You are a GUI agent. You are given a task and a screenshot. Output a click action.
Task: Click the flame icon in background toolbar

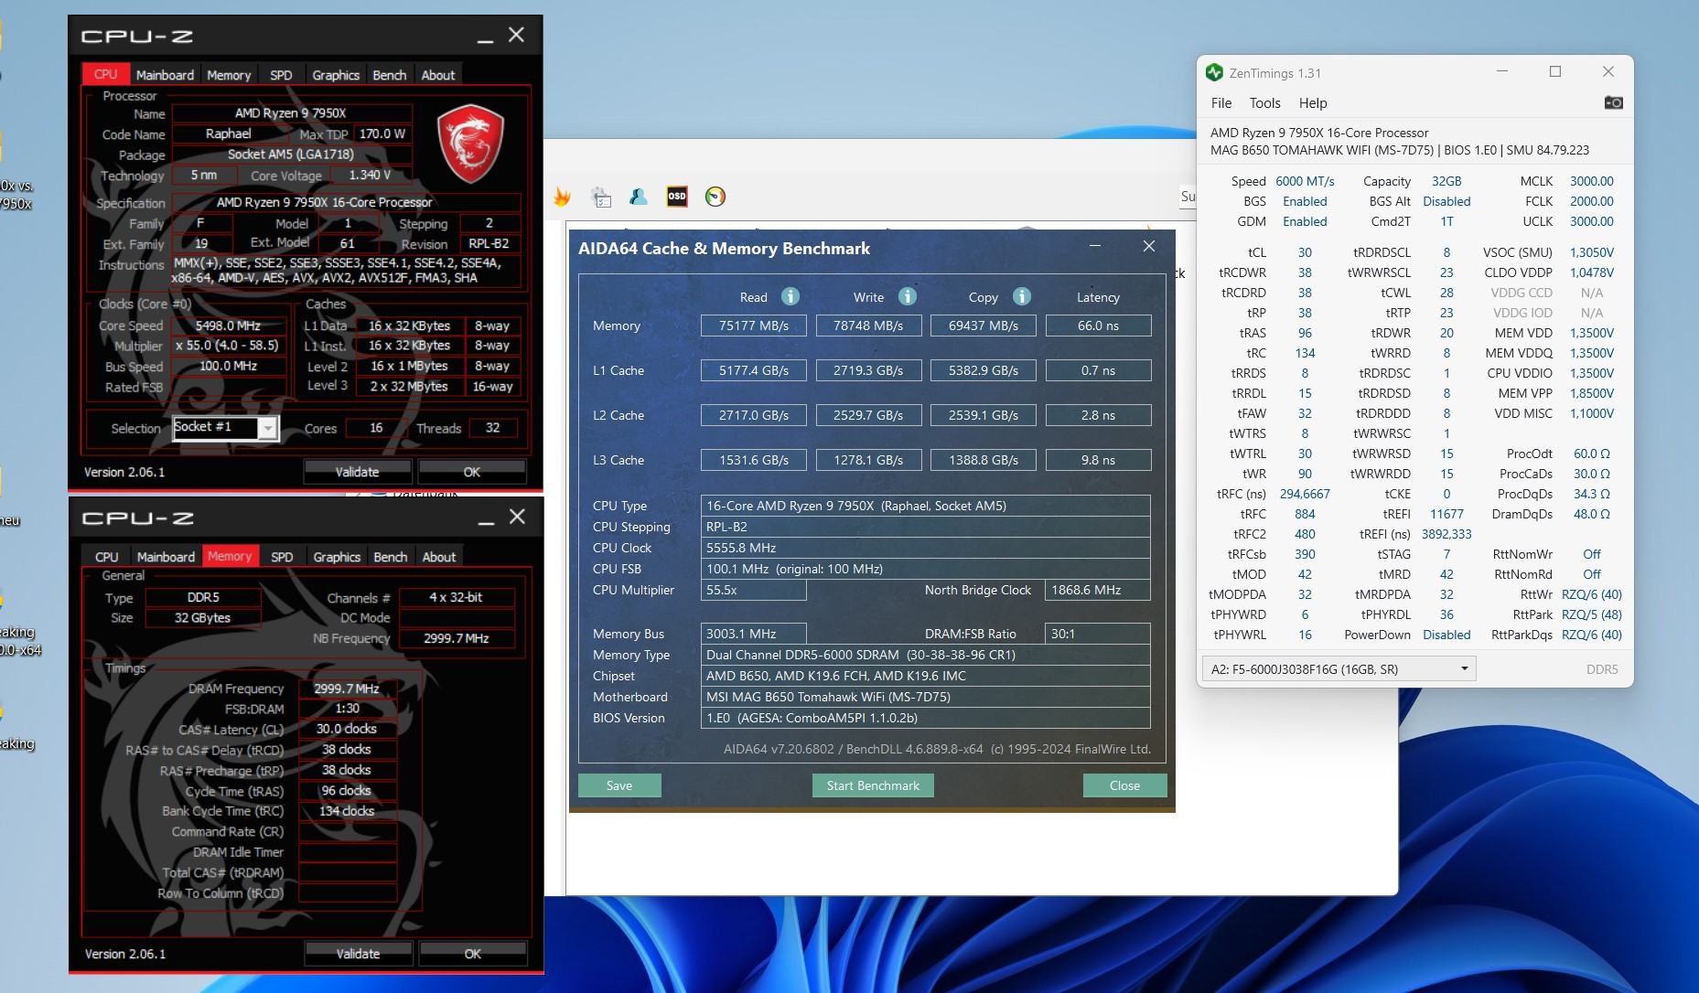[x=562, y=197]
